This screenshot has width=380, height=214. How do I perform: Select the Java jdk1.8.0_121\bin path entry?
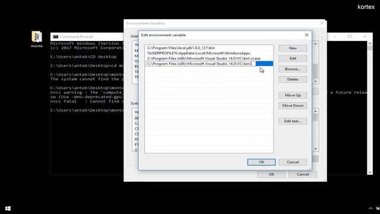click(x=209, y=48)
